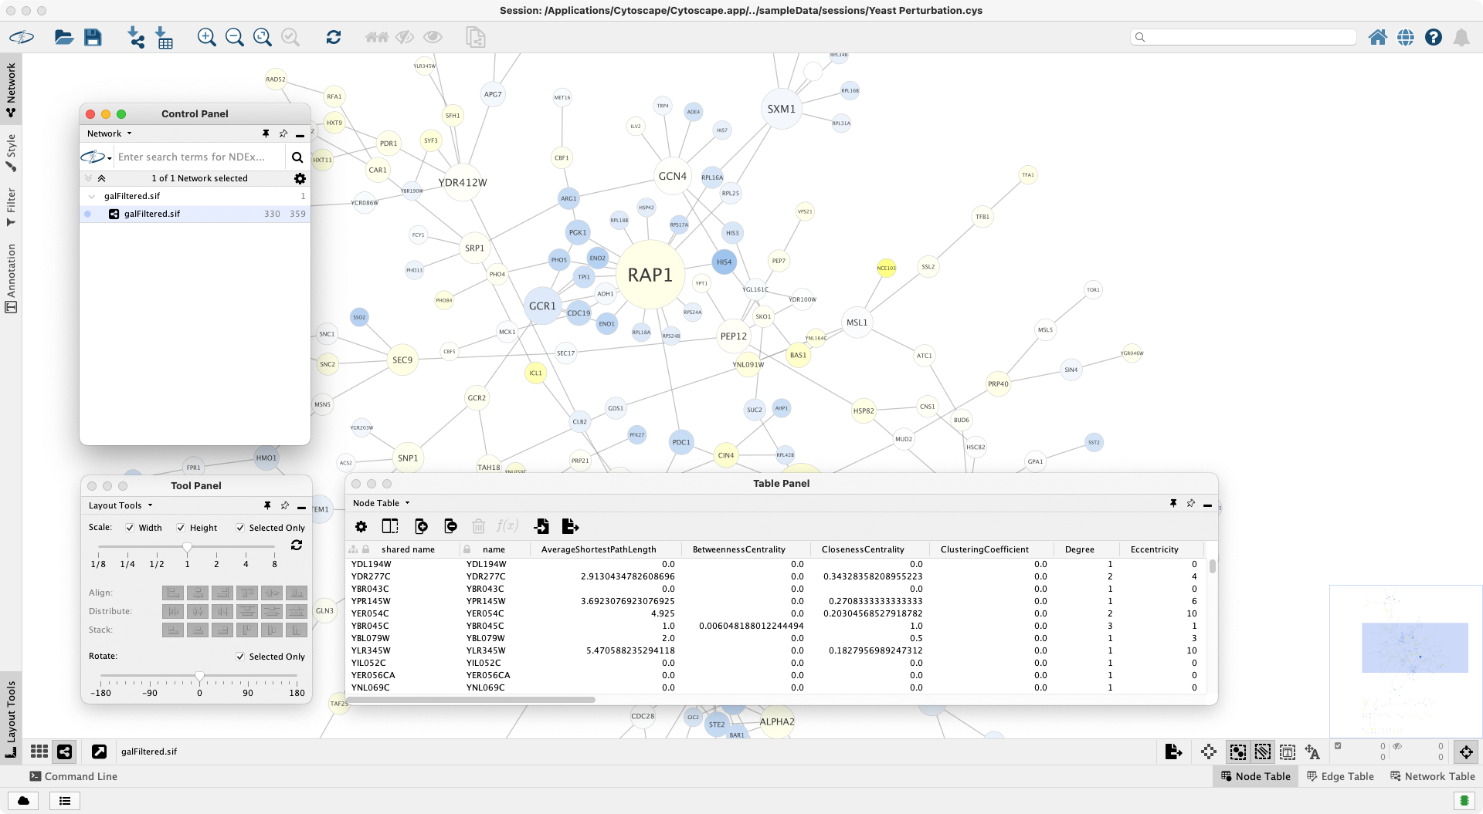Click Import Network from File icon

(136, 37)
